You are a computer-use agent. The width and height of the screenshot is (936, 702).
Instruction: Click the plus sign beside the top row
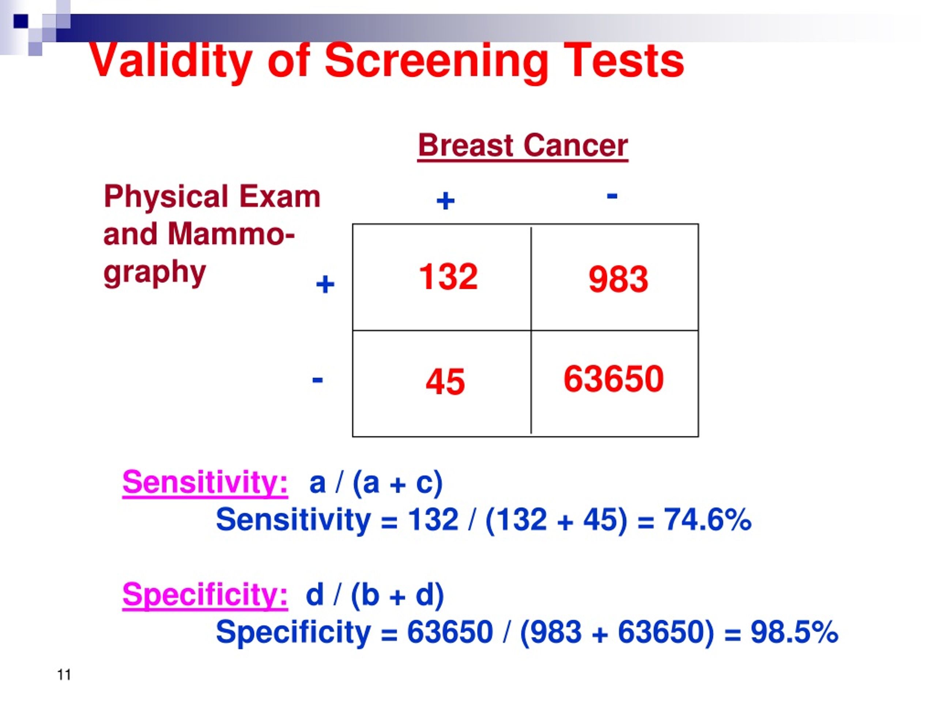point(325,284)
